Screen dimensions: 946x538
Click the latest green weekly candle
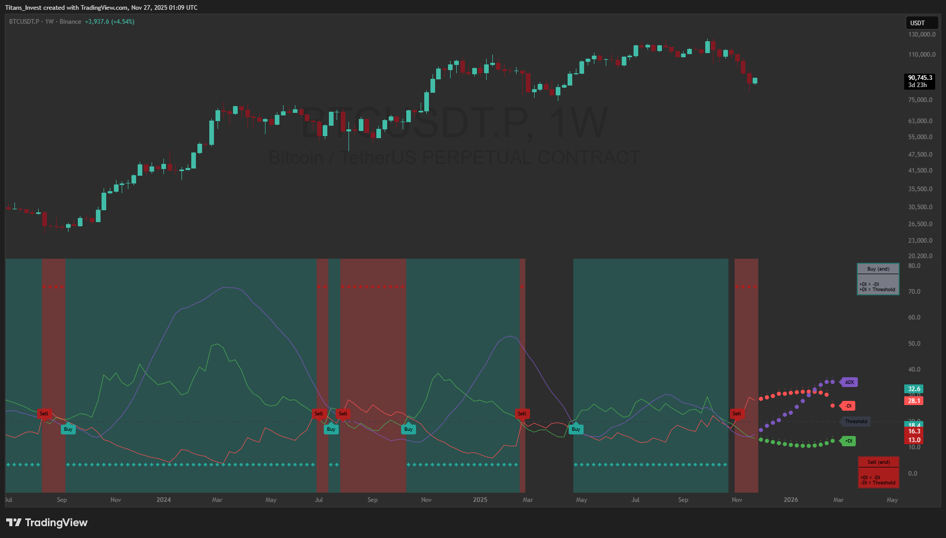755,81
